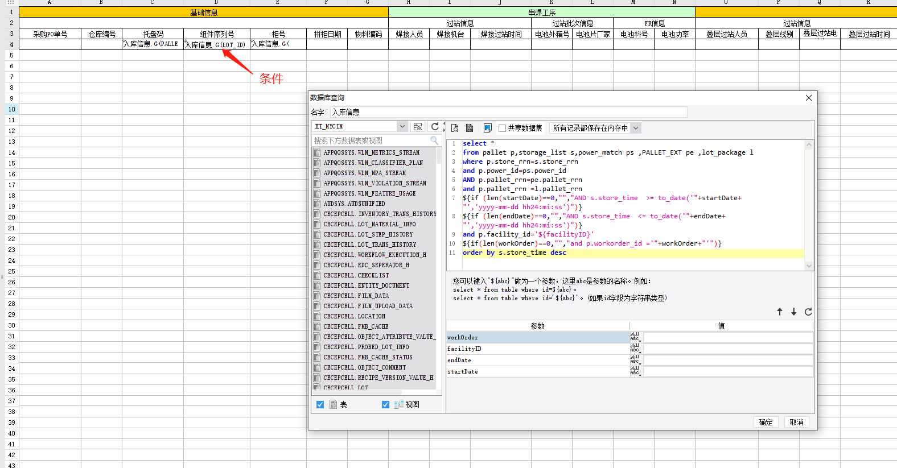This screenshot has width=897, height=468.
Task: Refresh the parameters list
Action: 808,312
